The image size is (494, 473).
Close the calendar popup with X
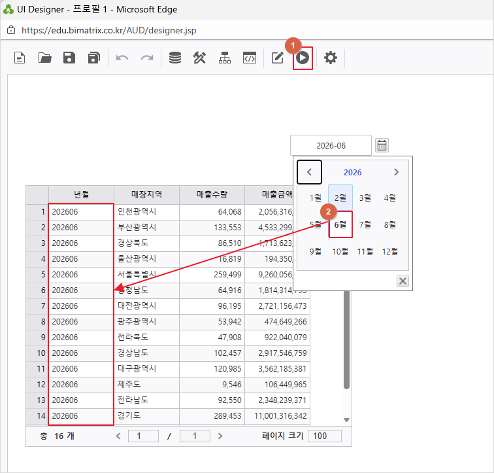click(403, 281)
